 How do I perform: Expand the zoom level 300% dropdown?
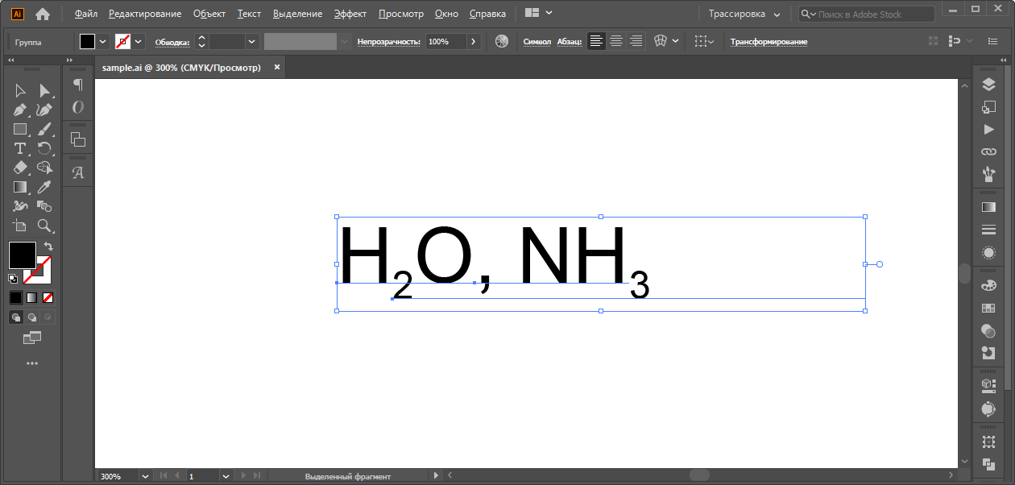point(146,476)
